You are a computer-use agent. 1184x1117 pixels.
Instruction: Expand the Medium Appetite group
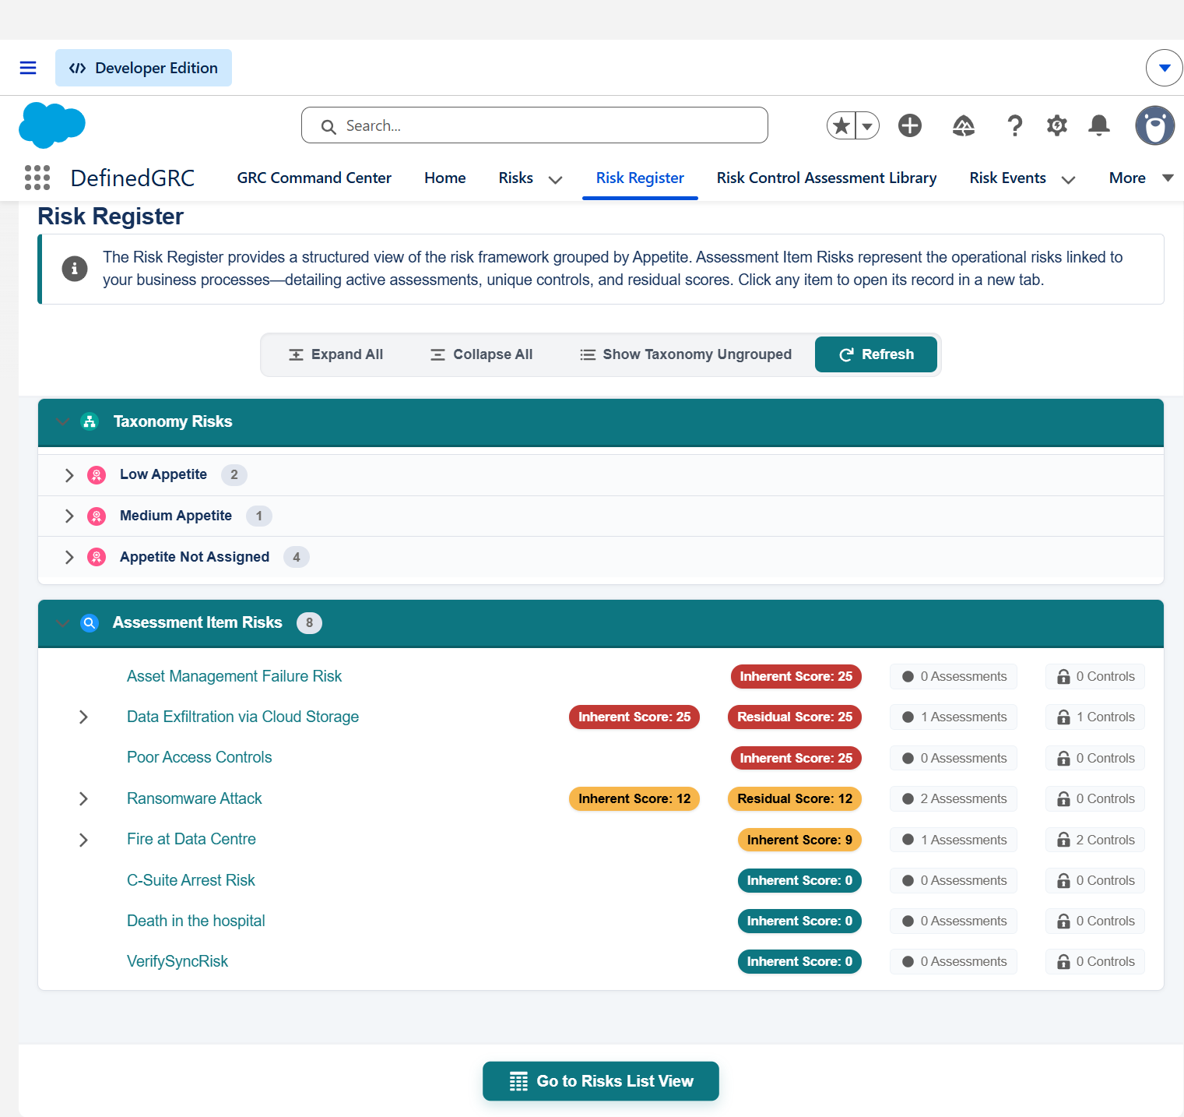(69, 516)
